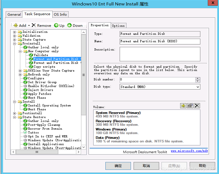
Task: Click the Disk number field
Action: pyautogui.click(x=158, y=80)
